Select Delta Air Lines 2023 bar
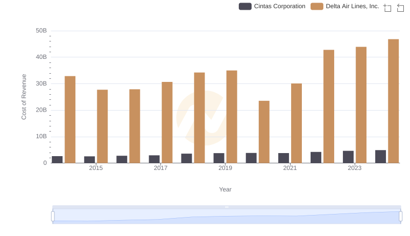 pos(361,105)
